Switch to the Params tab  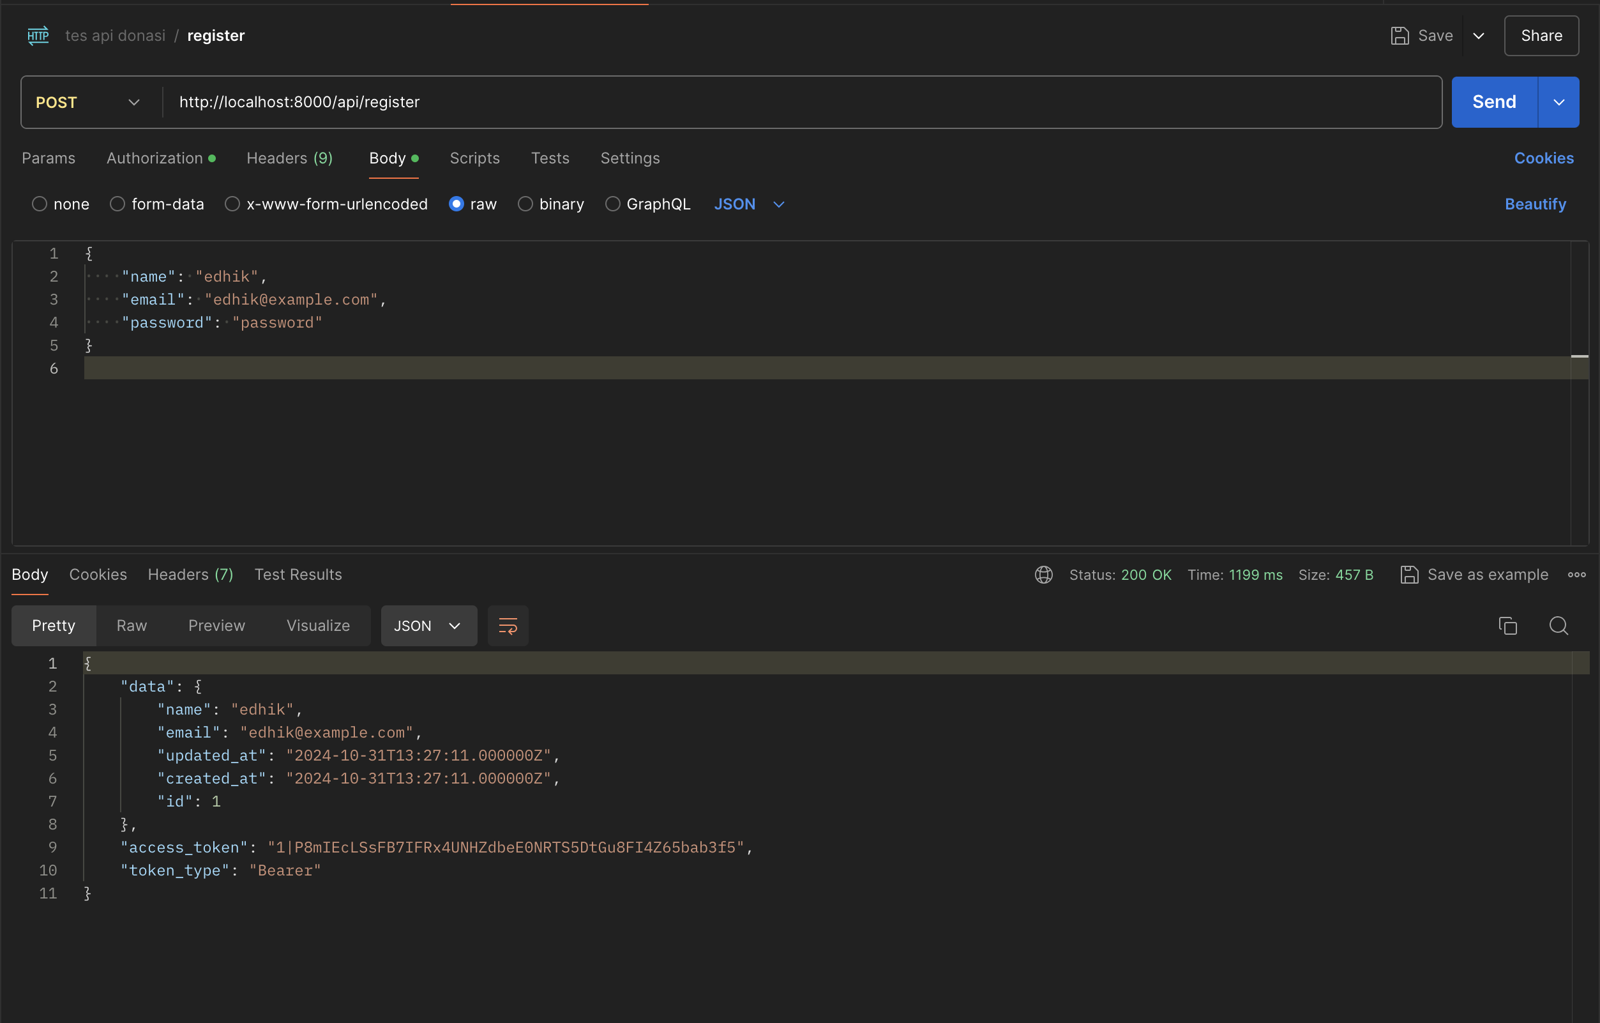(x=49, y=158)
